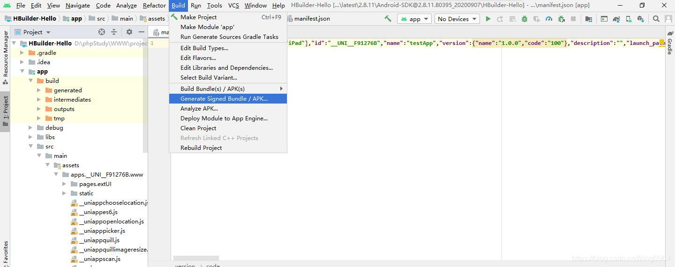The width and height of the screenshot is (675, 267).
Task: Click the HBuilder-Hello breadcrumb
Action: point(30,19)
